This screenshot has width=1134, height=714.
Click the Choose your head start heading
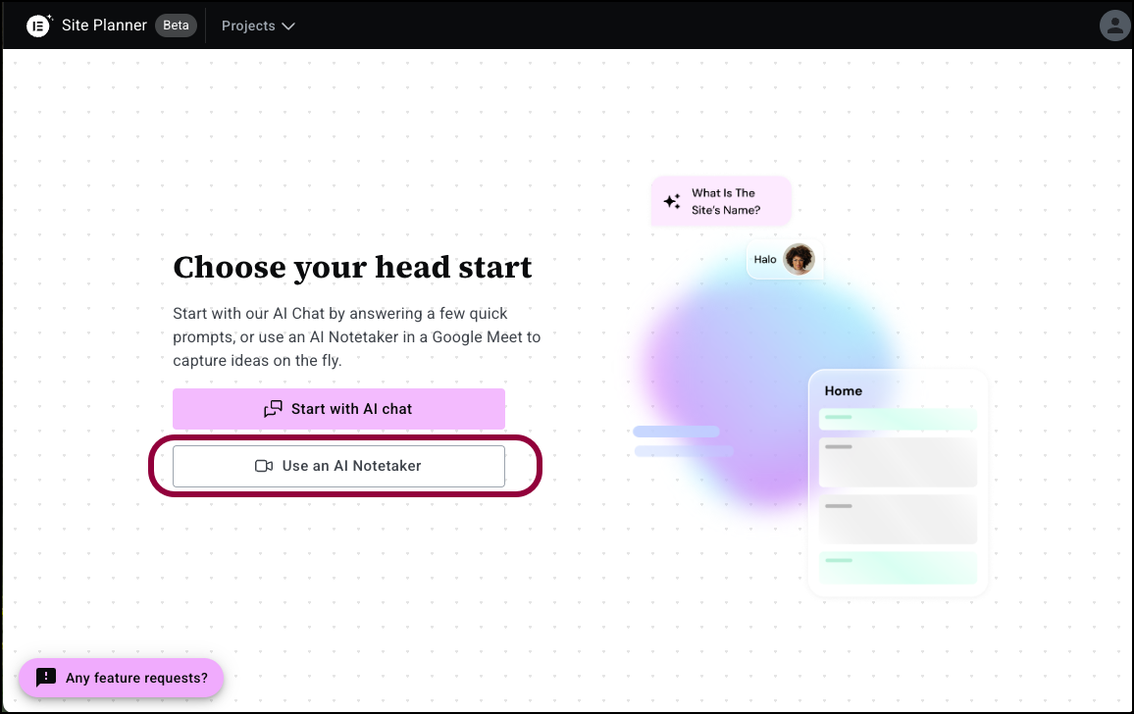[352, 268]
